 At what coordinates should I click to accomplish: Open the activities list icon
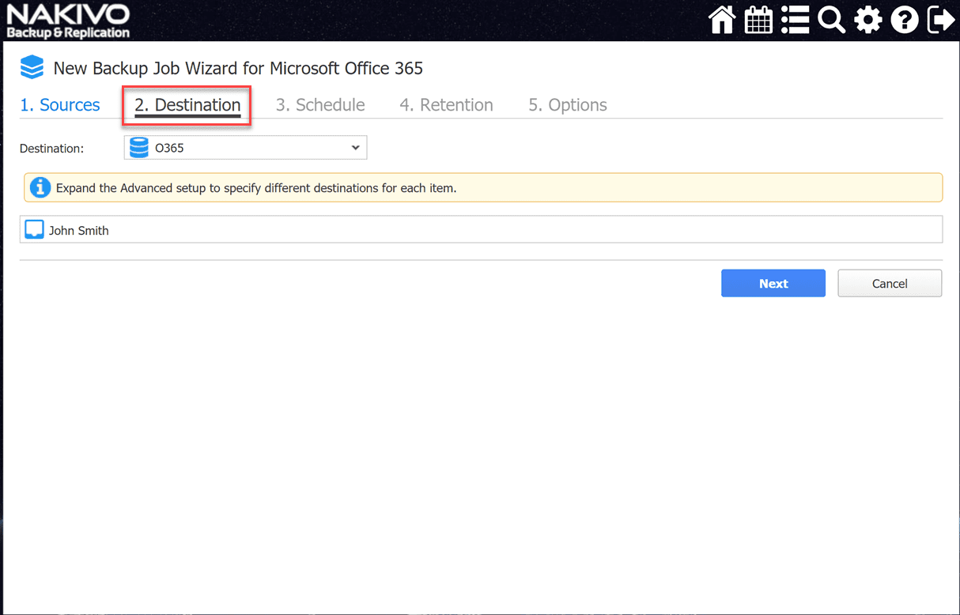point(795,20)
